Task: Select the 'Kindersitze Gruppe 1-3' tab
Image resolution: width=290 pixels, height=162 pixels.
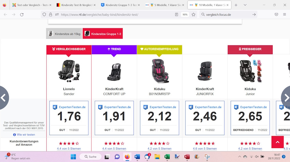Action: pos(103,34)
